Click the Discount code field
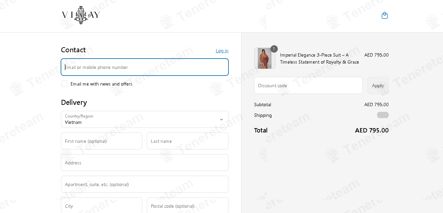443x213 pixels. [x=308, y=86]
